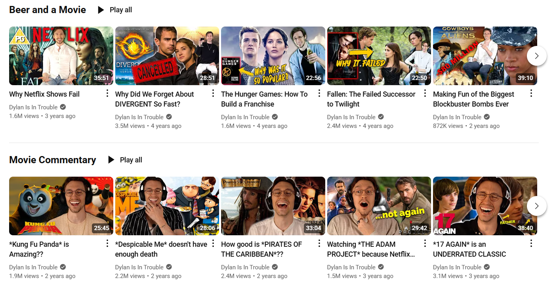Open channel name under Pirates video

245,267
